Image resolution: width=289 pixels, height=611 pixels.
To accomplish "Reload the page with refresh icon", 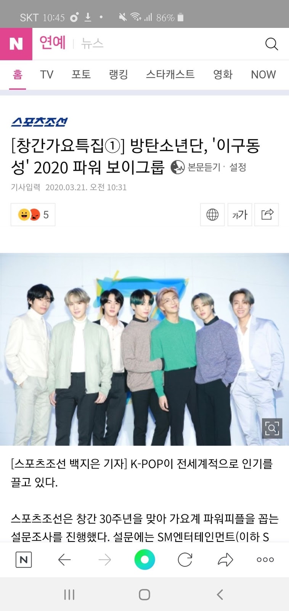I will point(185,560).
